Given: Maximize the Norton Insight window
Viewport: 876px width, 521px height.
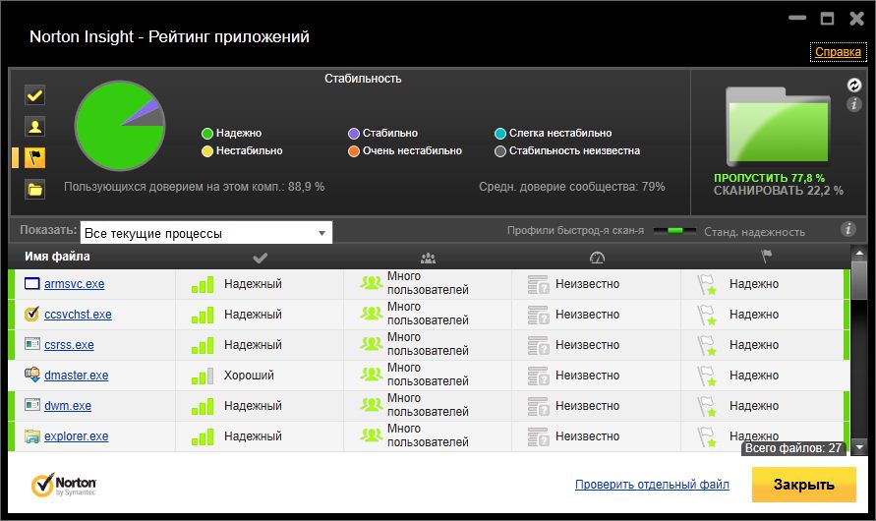Looking at the screenshot, I should (827, 19).
